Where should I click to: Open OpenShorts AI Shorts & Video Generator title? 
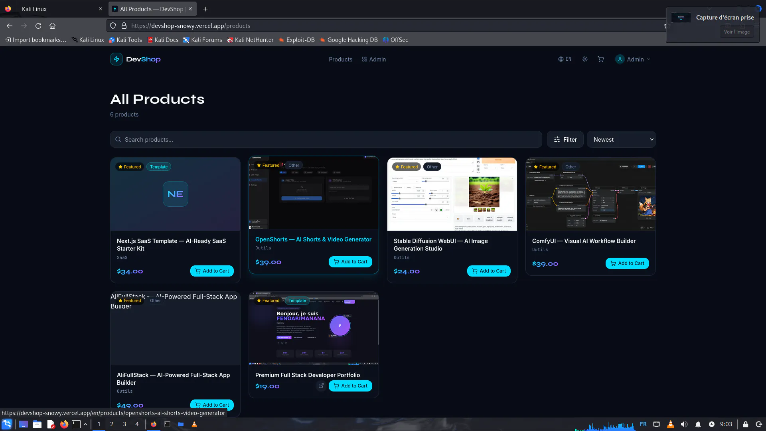click(313, 239)
